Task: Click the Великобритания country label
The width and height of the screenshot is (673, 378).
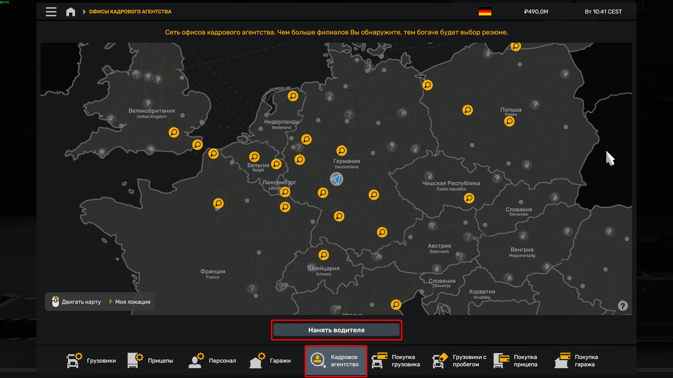Action: coord(151,111)
